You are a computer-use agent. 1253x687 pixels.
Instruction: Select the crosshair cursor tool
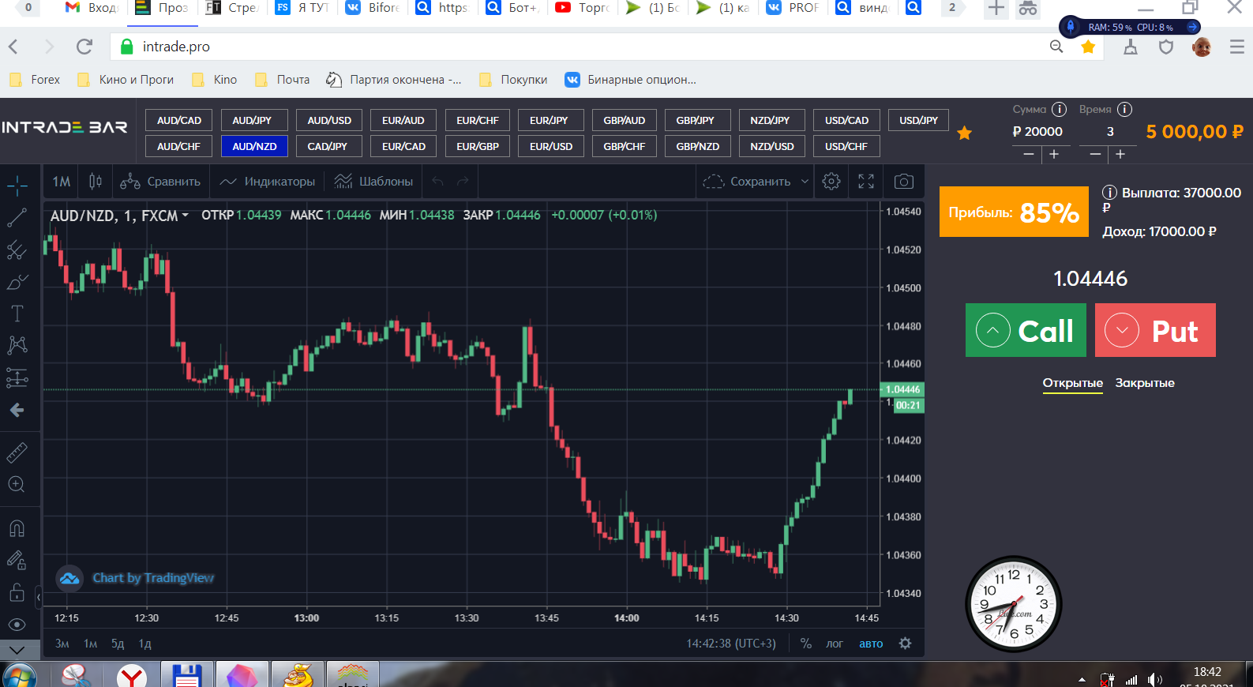(x=17, y=186)
